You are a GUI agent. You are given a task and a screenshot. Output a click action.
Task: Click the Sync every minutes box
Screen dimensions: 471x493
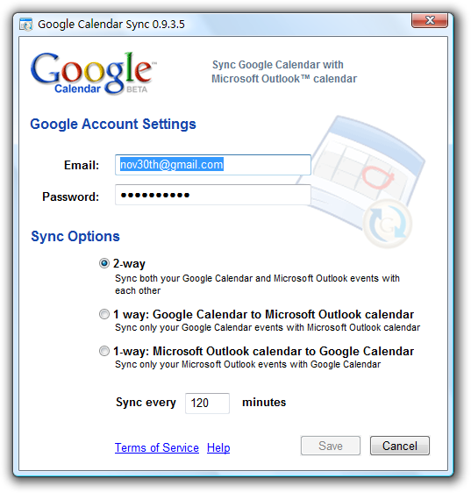click(207, 403)
